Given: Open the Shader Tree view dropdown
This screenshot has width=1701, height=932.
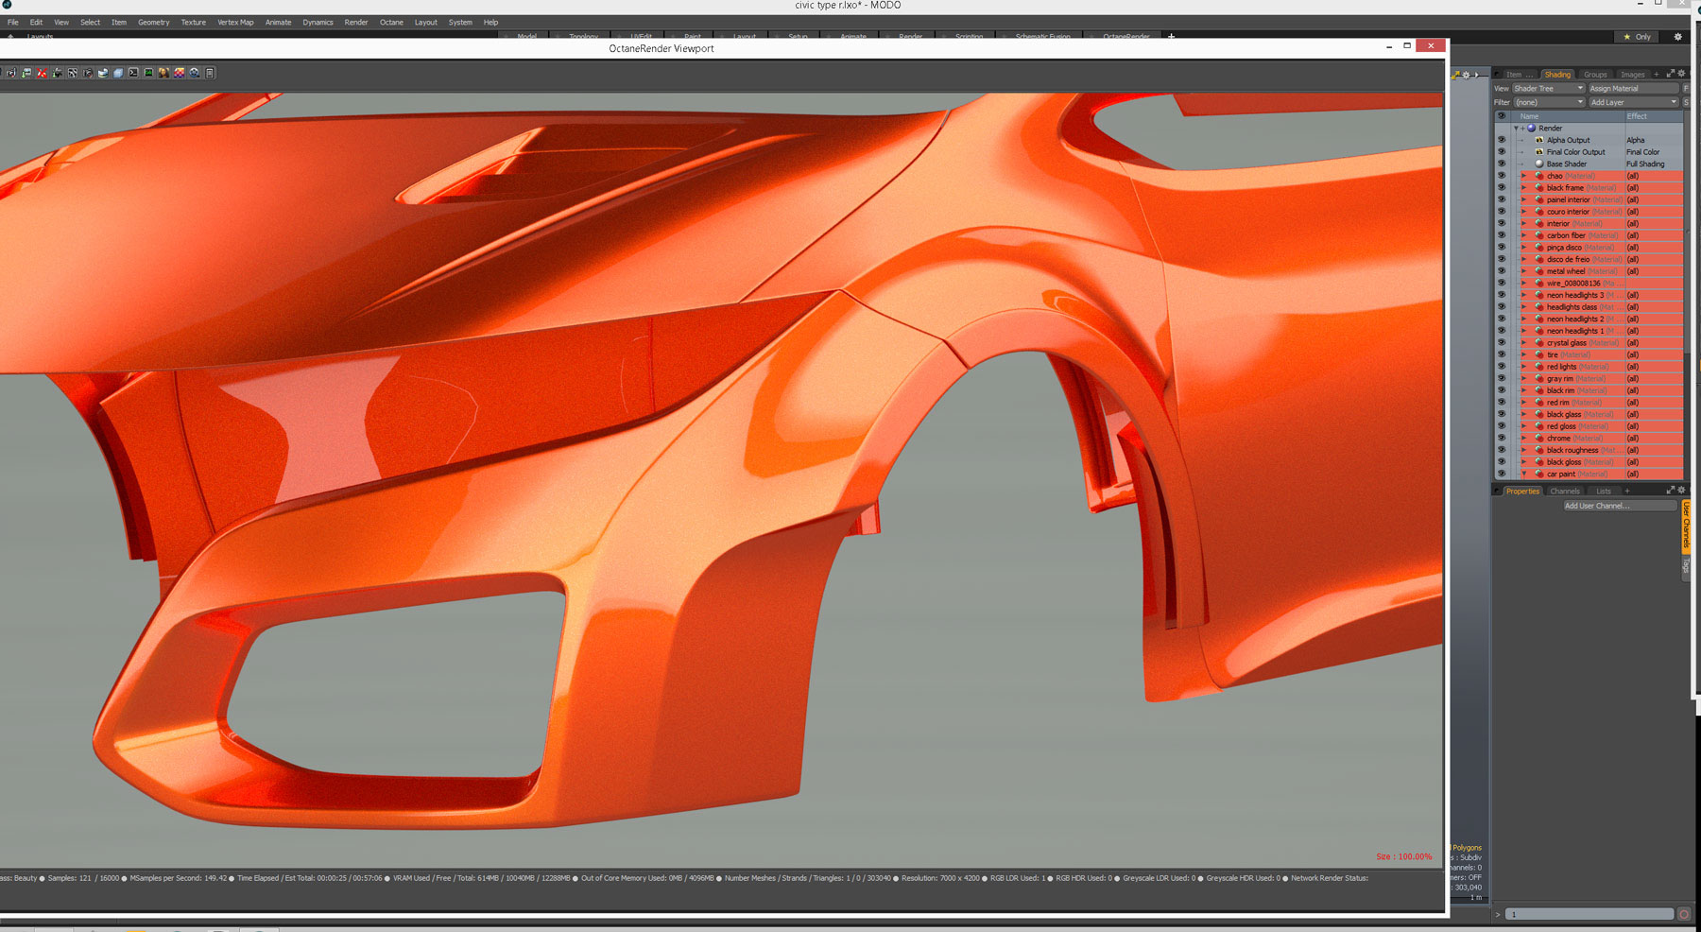Looking at the screenshot, I should (x=1547, y=88).
